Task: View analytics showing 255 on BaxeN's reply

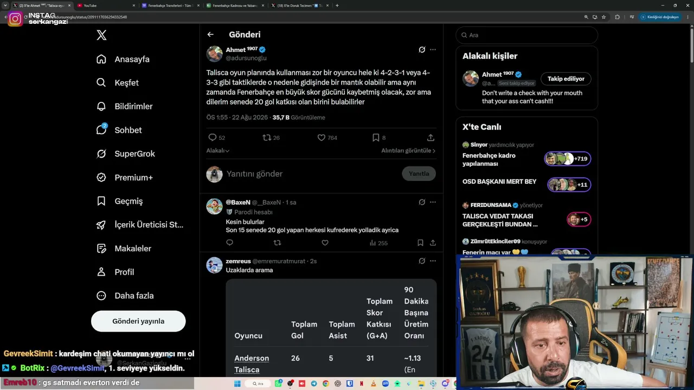Action: (378, 243)
